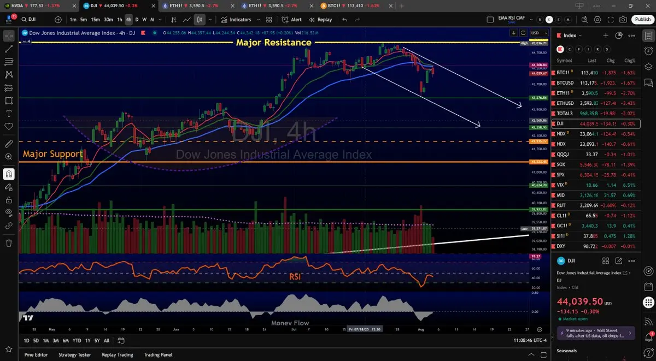Open the Fibonacci and Gann tools
This screenshot has width=656, height=361.
point(9,62)
